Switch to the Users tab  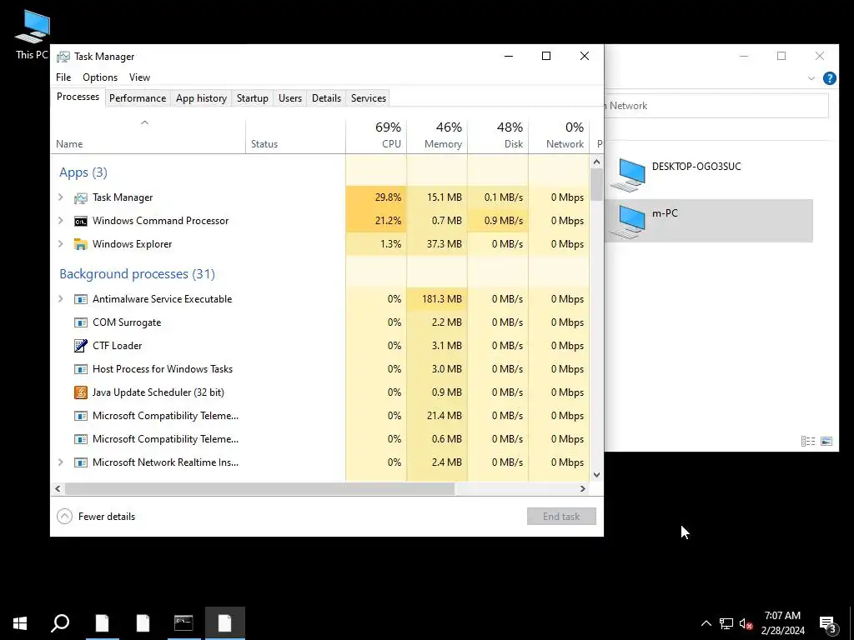pos(289,98)
